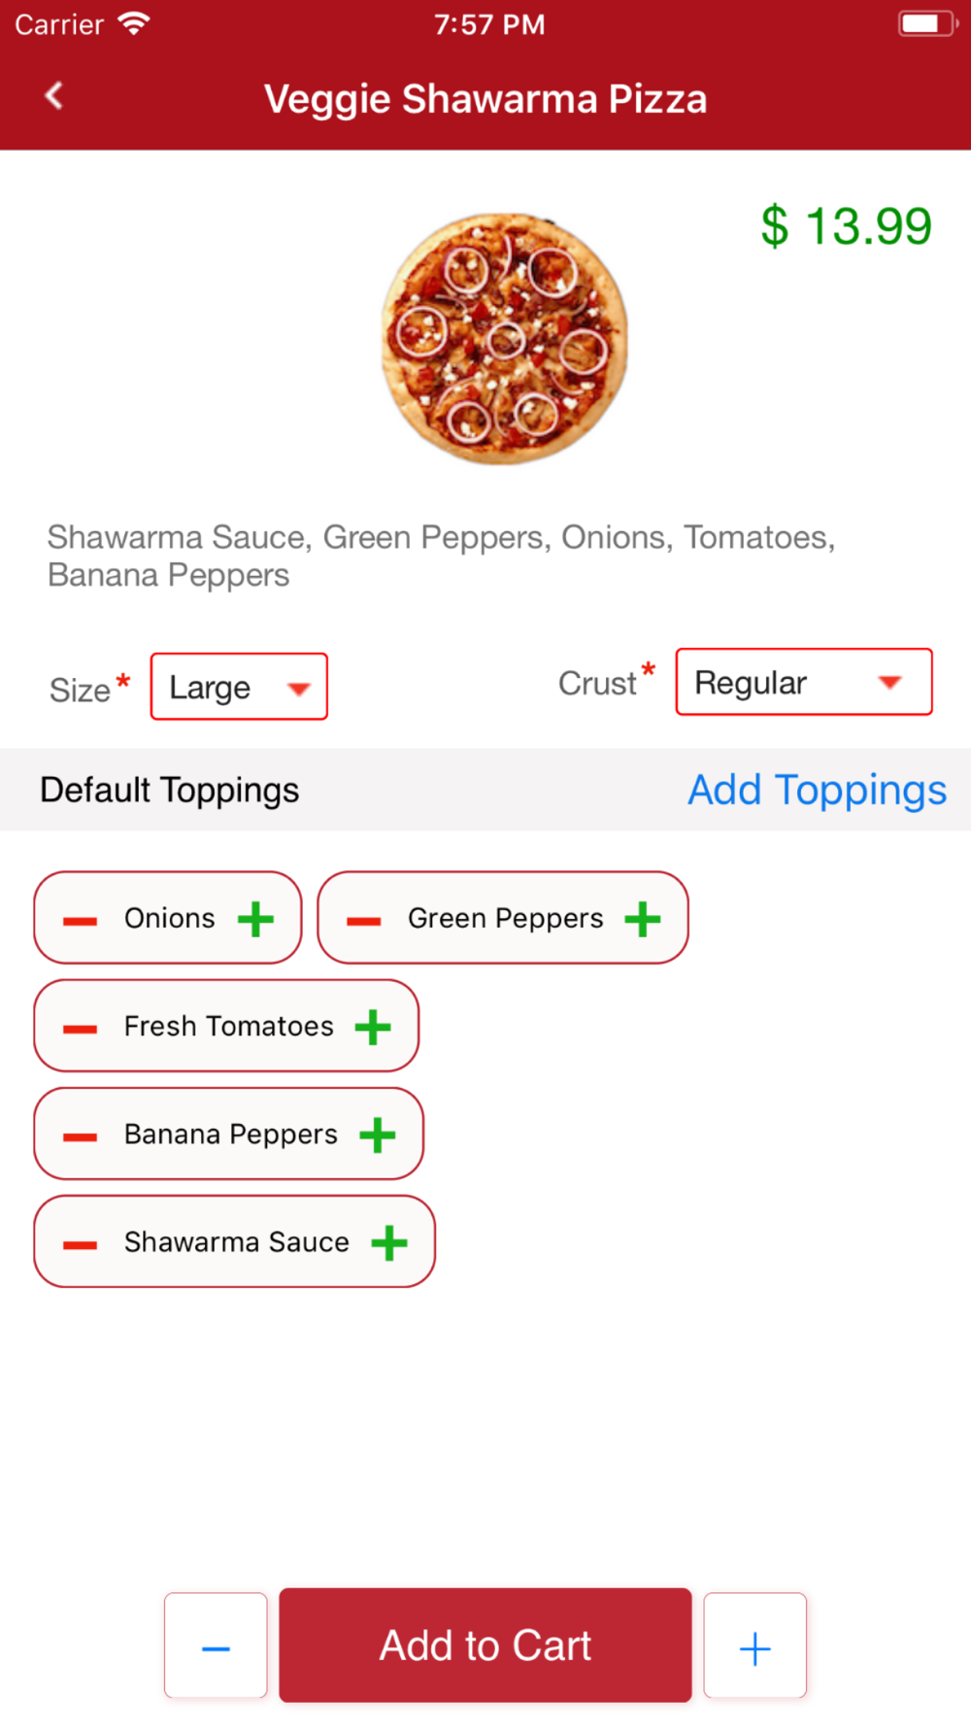The image size is (971, 1727).
Task: Remove Banana Peppers topping
Action: [x=80, y=1136]
